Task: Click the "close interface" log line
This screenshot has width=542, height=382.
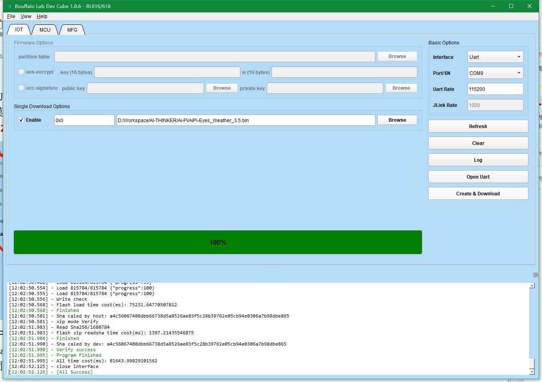Action: (x=54, y=366)
